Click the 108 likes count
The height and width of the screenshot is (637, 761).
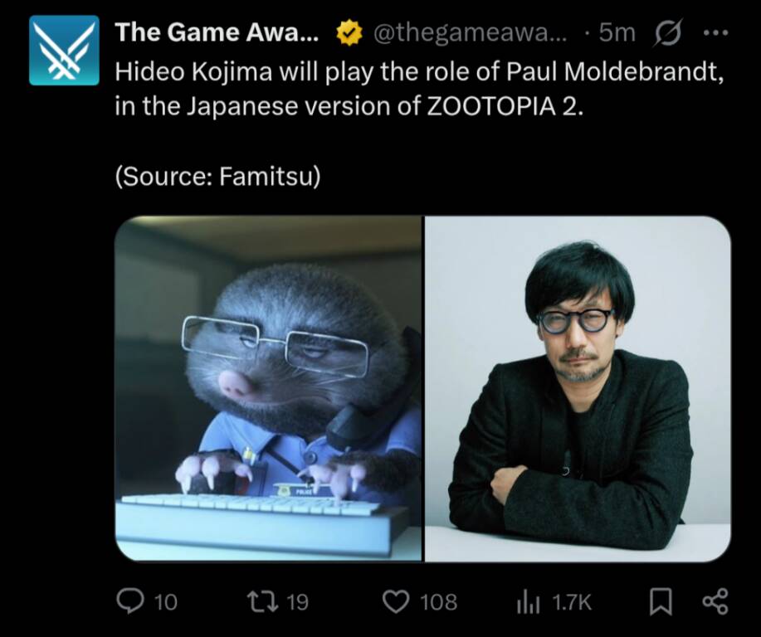point(439,602)
